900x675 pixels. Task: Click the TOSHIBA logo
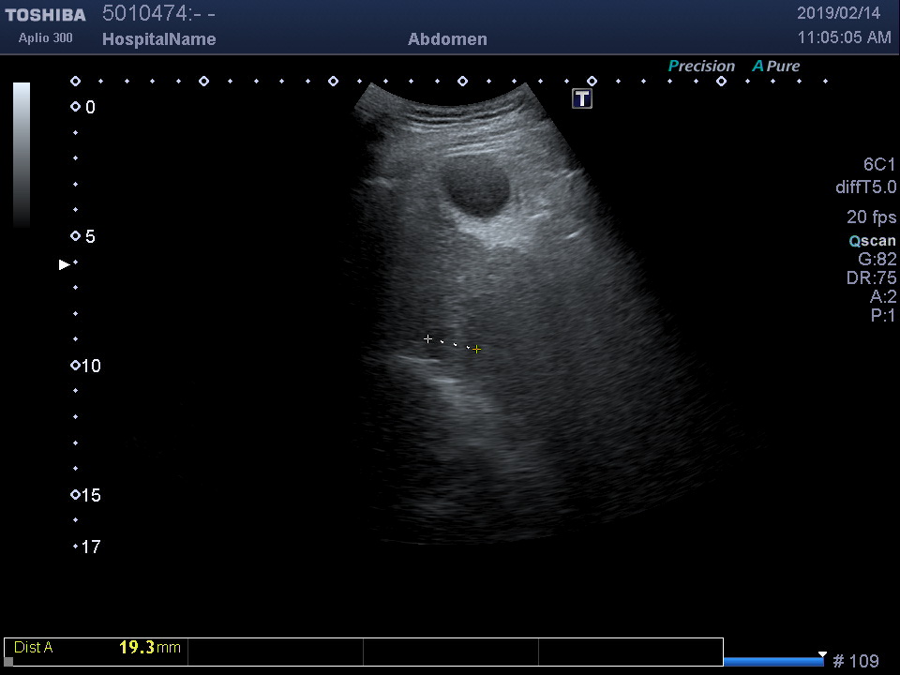point(45,15)
